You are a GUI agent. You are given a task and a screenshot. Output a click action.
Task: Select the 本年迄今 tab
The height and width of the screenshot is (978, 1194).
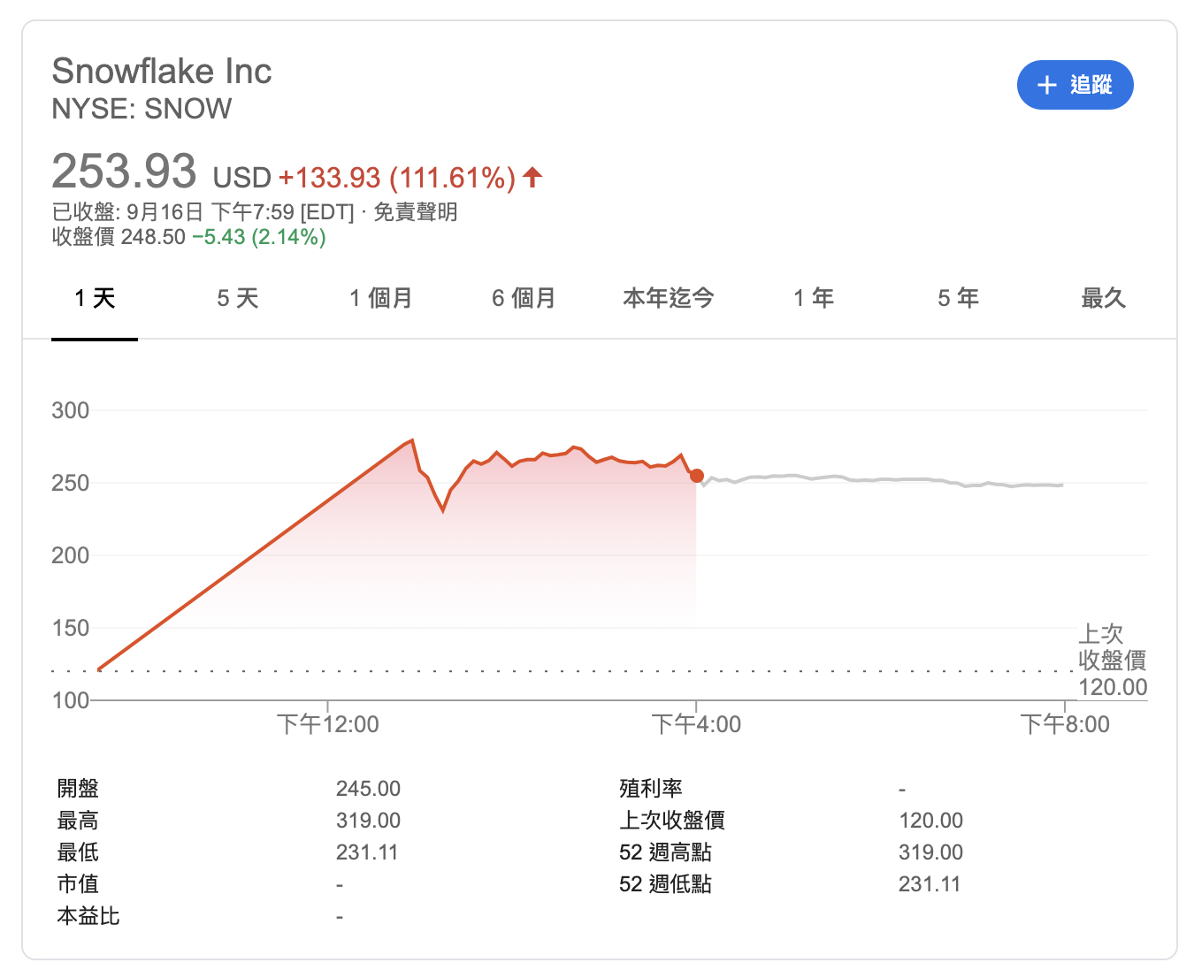[x=669, y=298]
